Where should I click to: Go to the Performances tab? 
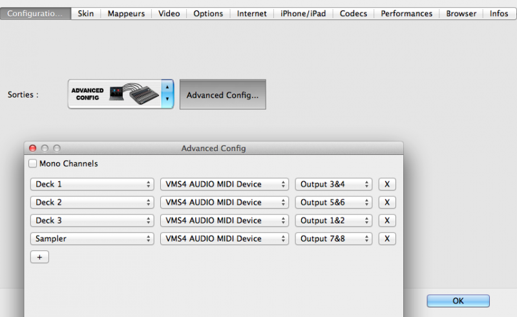click(x=406, y=14)
